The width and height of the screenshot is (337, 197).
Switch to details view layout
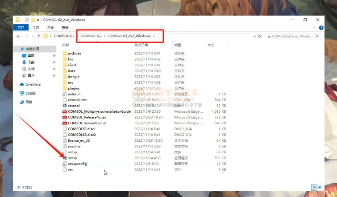(314, 187)
